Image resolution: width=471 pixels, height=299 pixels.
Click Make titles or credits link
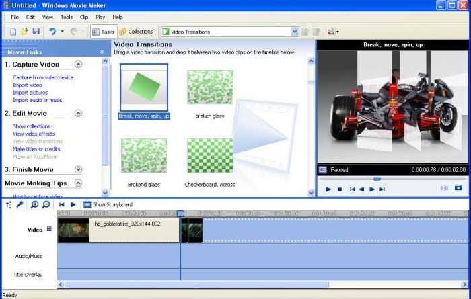tap(36, 149)
